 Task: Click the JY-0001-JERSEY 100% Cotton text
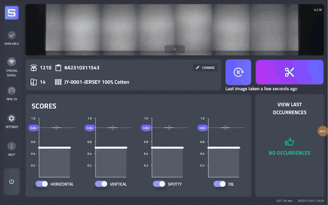(97, 82)
